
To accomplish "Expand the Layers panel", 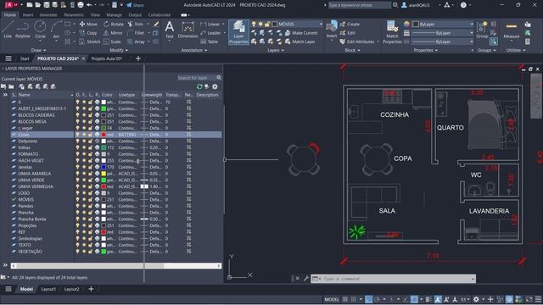I will [x=276, y=50].
